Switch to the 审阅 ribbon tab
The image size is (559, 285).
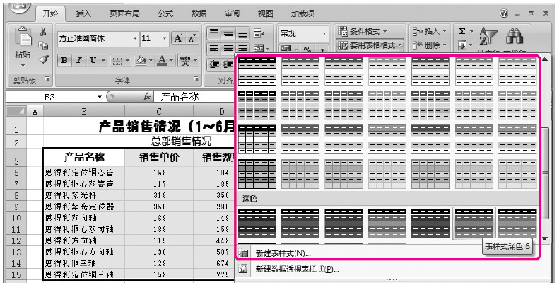[232, 13]
